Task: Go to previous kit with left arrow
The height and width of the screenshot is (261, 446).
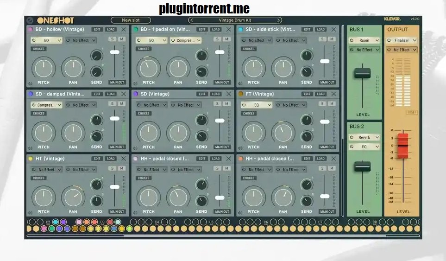Action: (192, 20)
